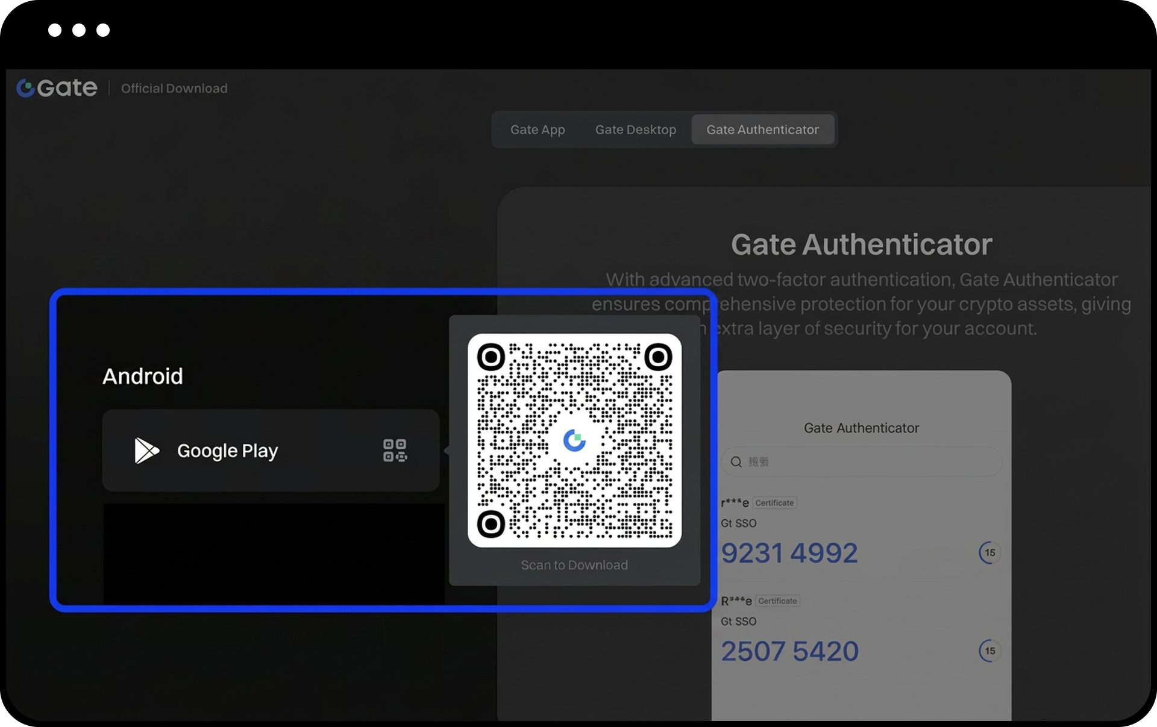Click the search magnifier icon in authenticator

(x=736, y=462)
